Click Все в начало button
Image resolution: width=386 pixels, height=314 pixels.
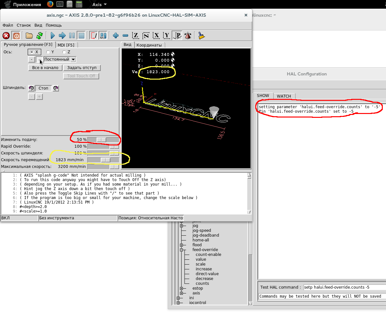(45, 68)
